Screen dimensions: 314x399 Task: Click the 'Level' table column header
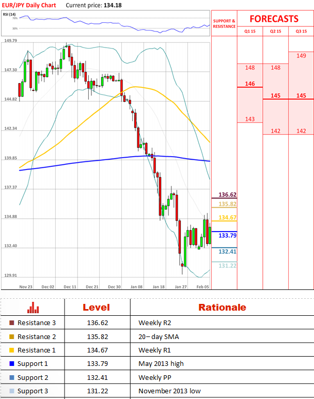pos(97,308)
